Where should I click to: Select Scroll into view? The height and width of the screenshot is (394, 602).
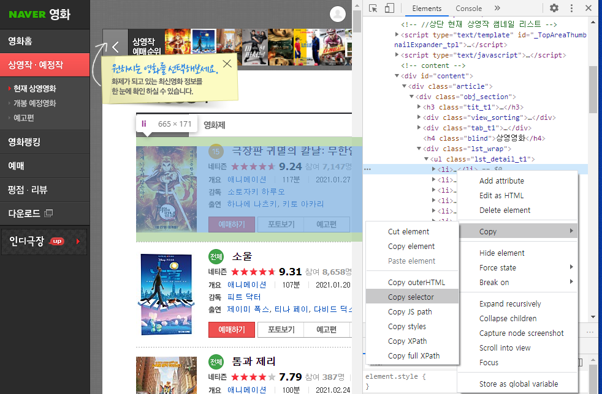tap(517, 348)
